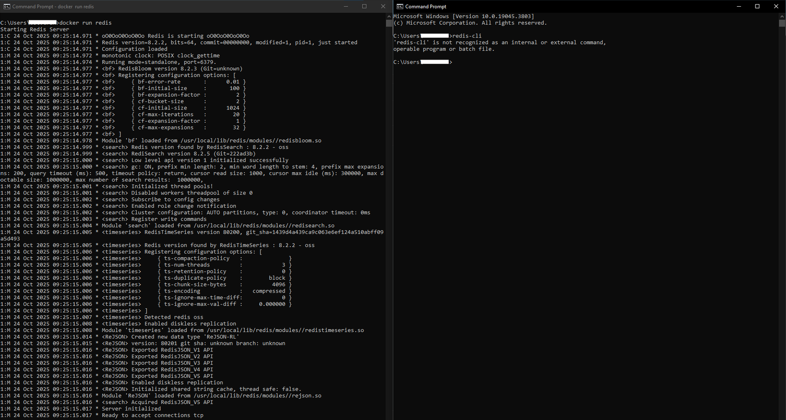Screen dimensions: 786x420
Task: Click the 'ts-ignore-max-val-diff' row
Action: [x=146, y=304]
